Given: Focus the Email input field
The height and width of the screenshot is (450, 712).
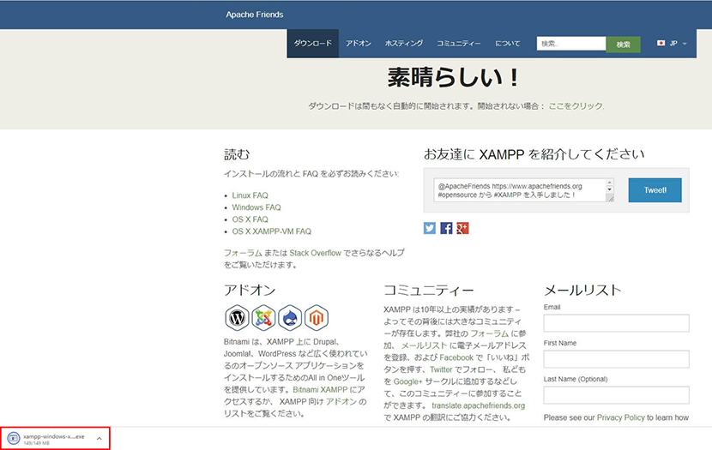Looking at the screenshot, I should tap(616, 323).
